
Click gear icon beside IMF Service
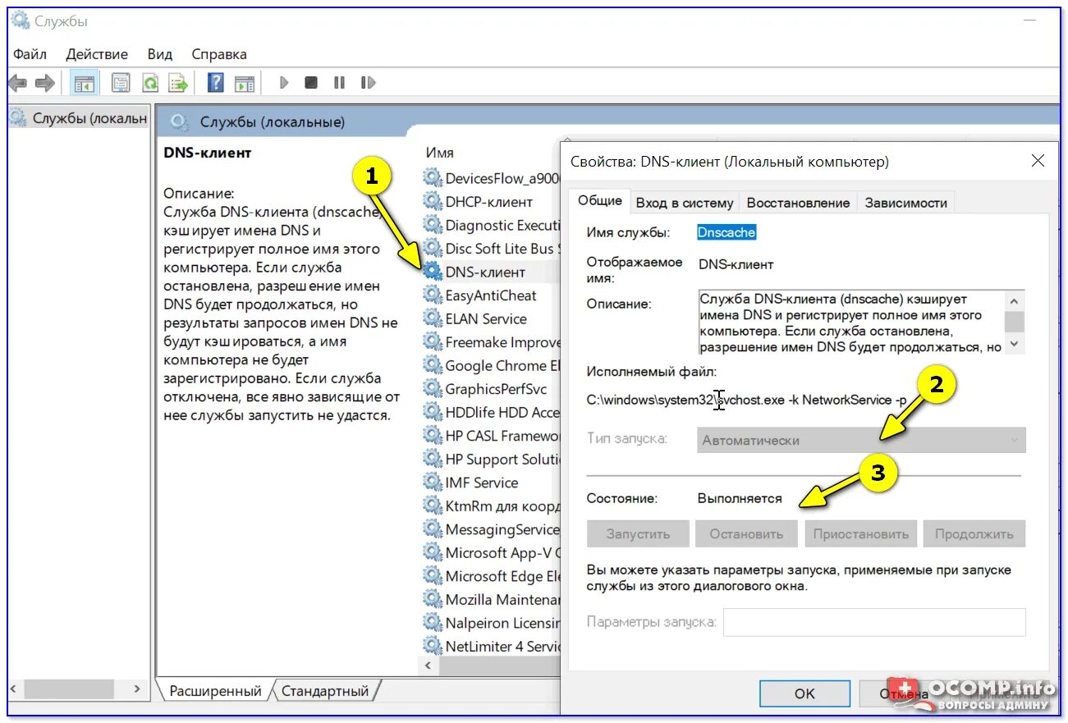tap(432, 483)
